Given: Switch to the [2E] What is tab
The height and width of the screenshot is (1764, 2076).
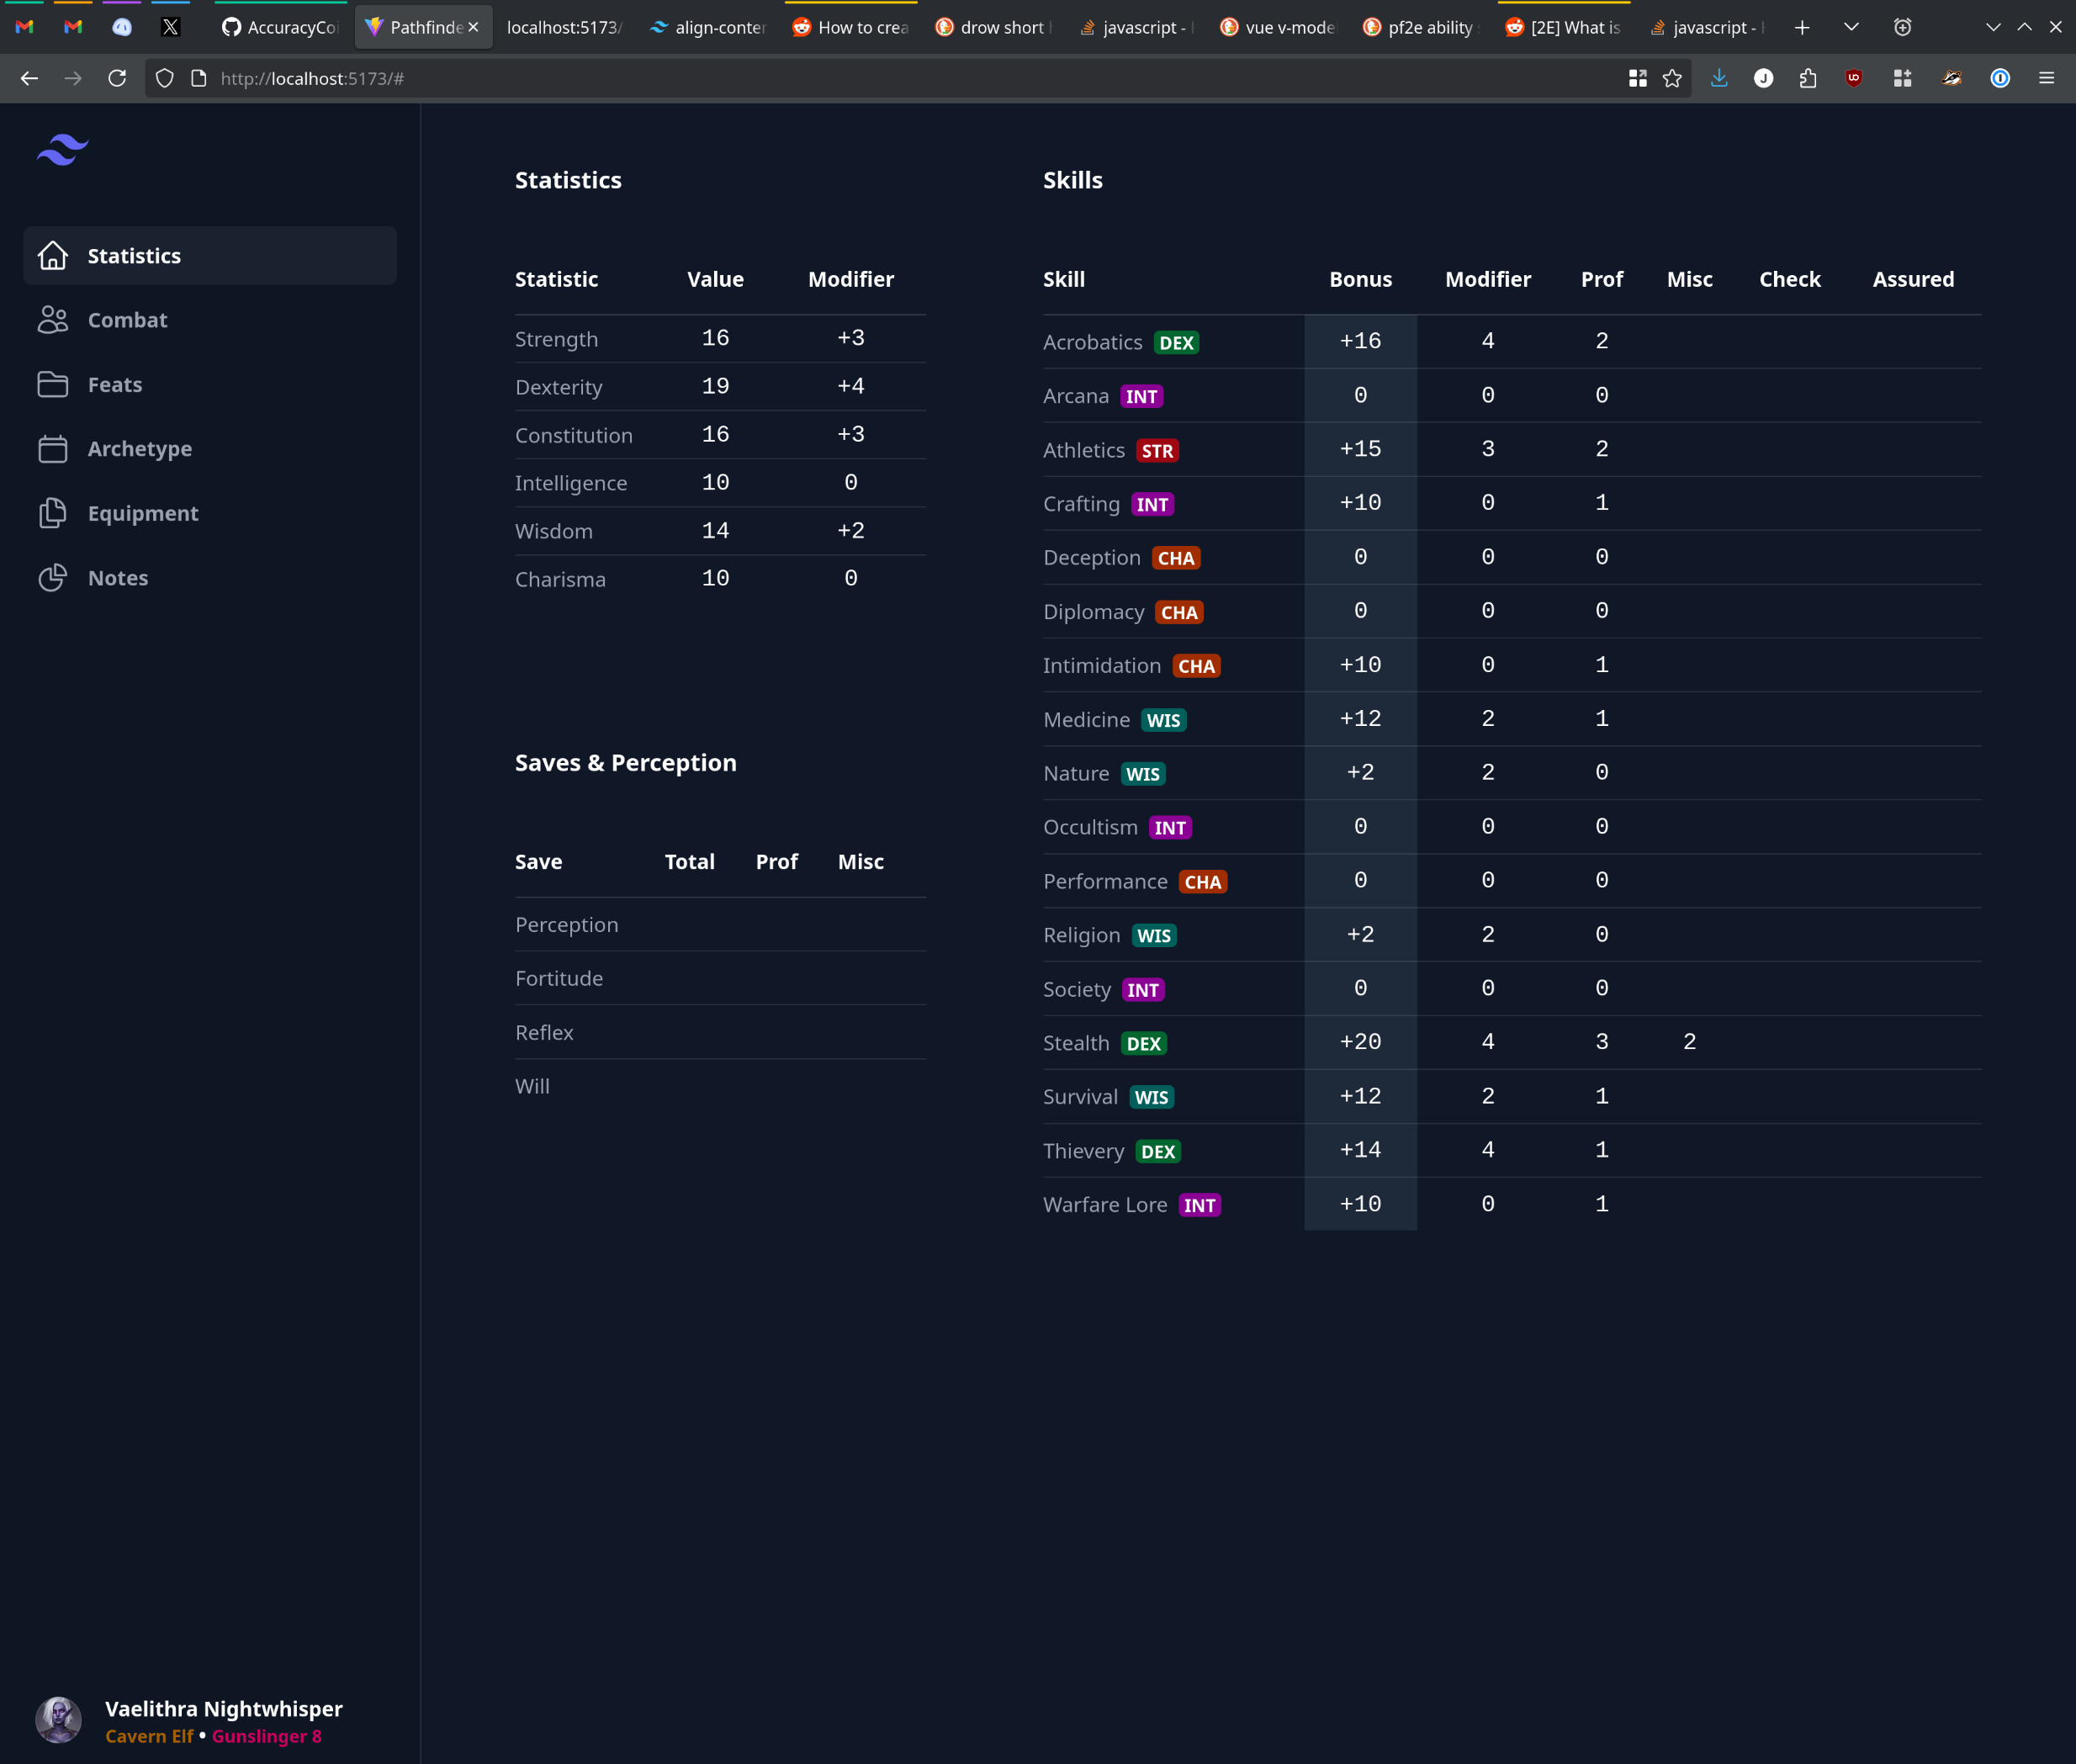Looking at the screenshot, I should [x=1564, y=27].
